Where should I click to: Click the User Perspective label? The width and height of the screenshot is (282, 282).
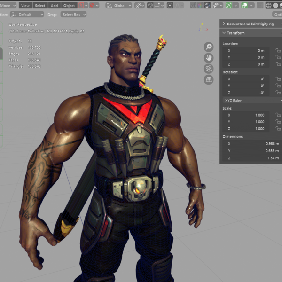23,24
